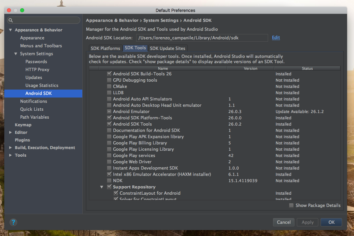Uncheck the Android SDK Tools checkbox
The image size is (354, 236).
pyautogui.click(x=109, y=124)
